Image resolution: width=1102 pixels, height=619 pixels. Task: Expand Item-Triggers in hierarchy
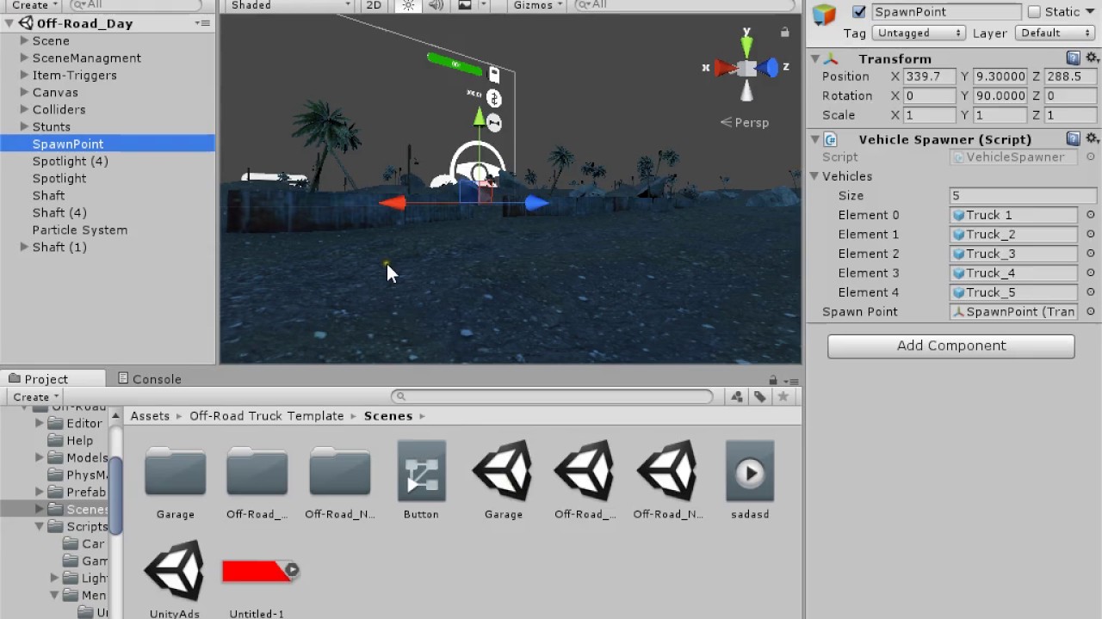(x=24, y=75)
